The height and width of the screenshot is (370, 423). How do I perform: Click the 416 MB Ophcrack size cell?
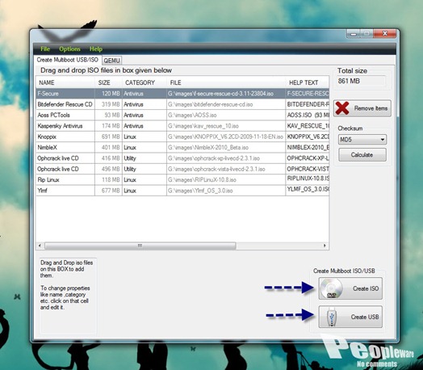pos(108,158)
